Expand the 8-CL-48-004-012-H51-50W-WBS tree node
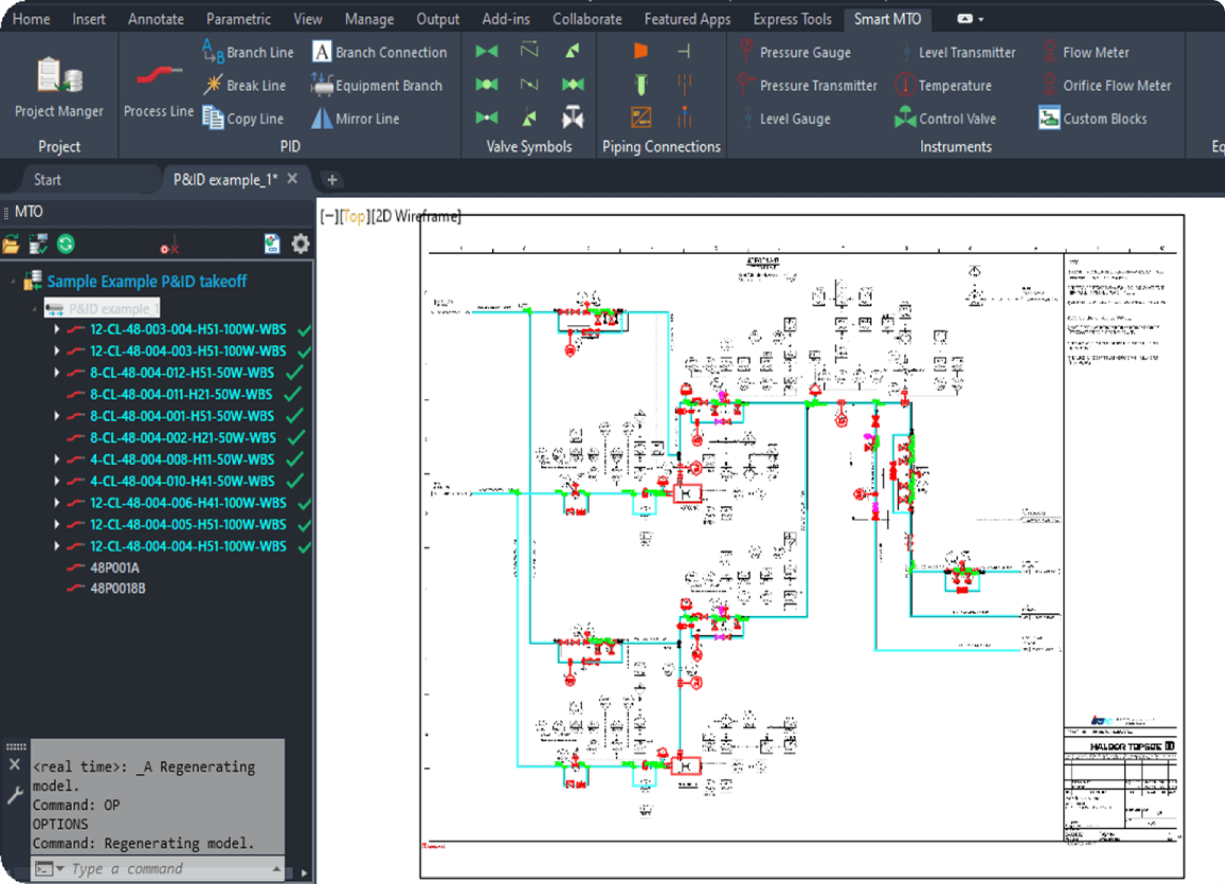The height and width of the screenshot is (884, 1225). (x=56, y=372)
